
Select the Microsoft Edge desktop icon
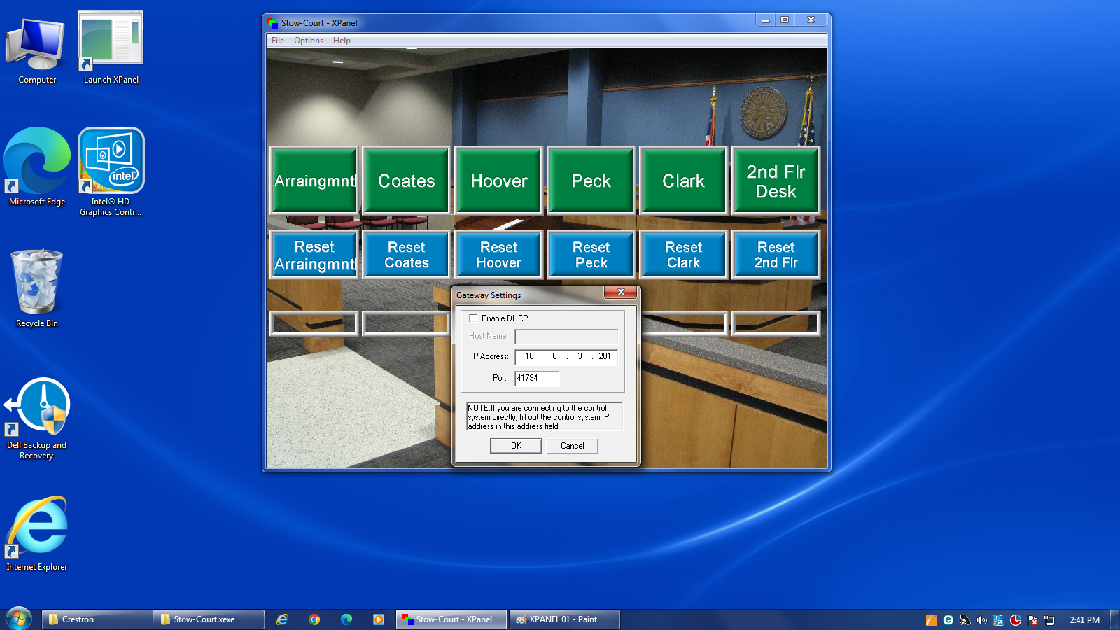coord(37,167)
